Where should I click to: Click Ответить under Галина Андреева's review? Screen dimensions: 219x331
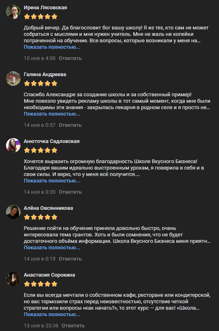(x=70, y=125)
